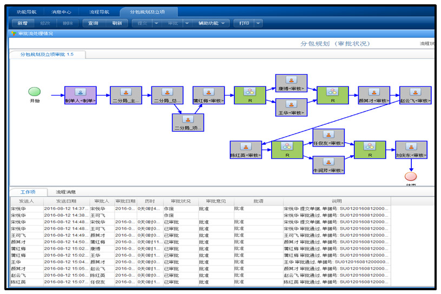This screenshot has height=294, width=441.
Task: Click the red end node circle
Action: [x=411, y=177]
